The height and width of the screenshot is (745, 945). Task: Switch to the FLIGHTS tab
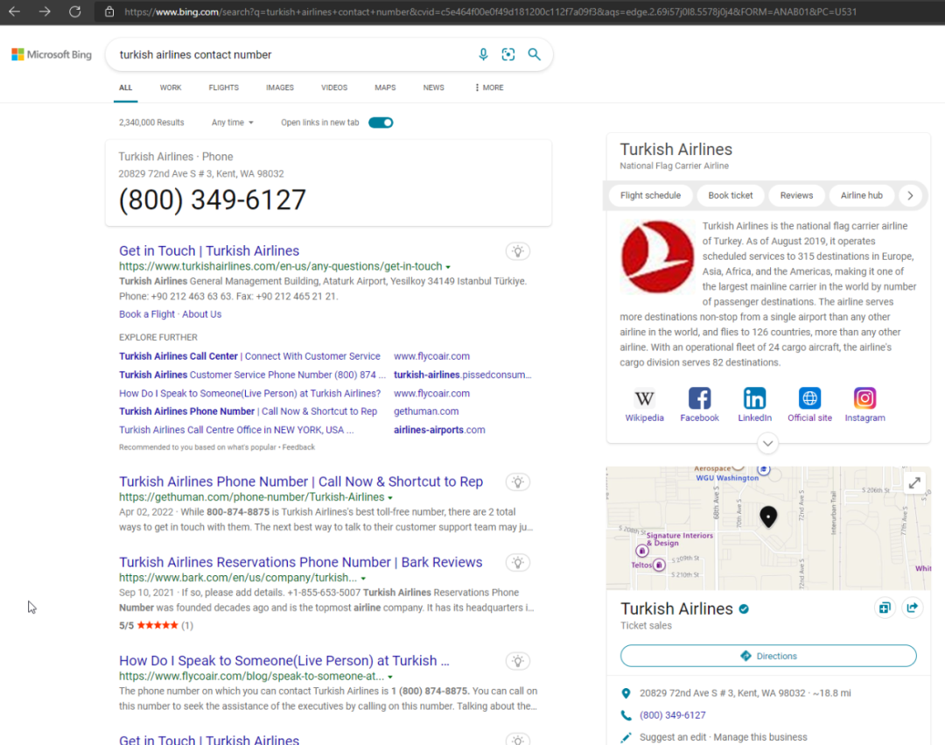click(x=224, y=88)
